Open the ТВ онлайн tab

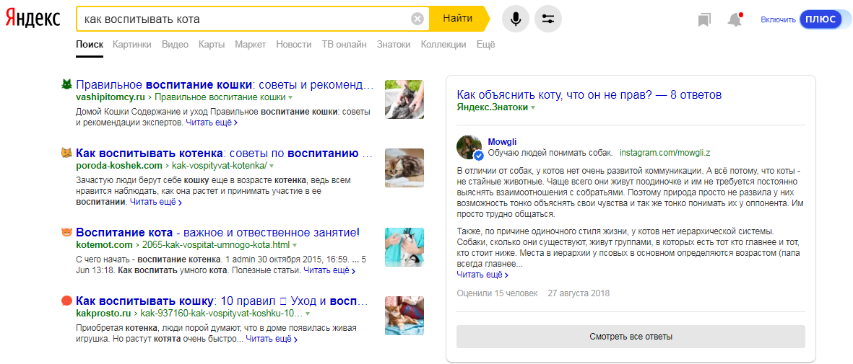pos(344,45)
